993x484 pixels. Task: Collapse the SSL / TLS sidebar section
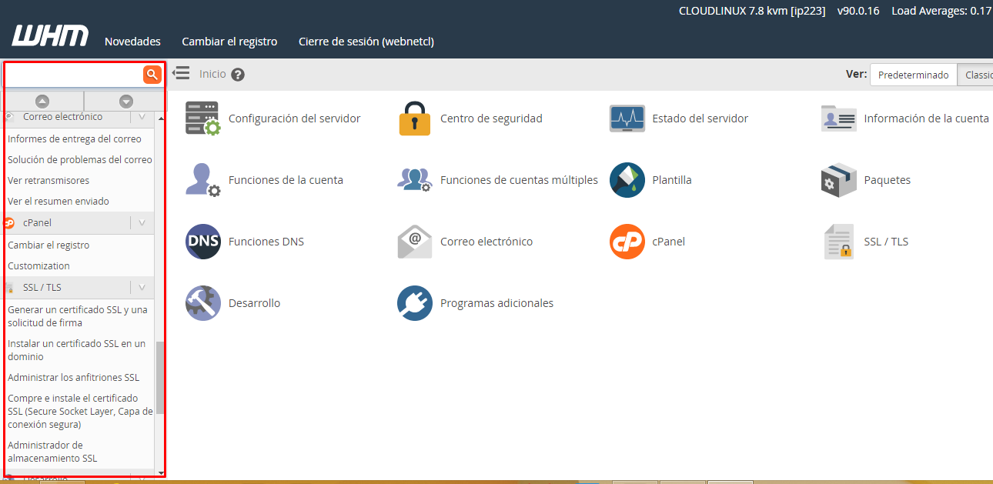pos(142,287)
